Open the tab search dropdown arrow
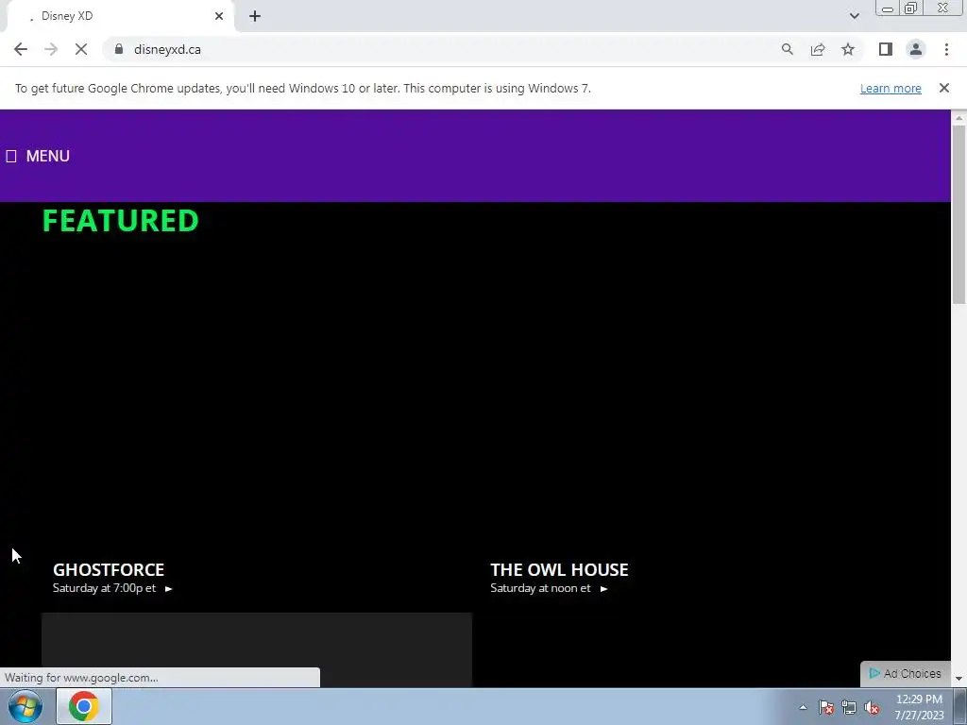The height and width of the screenshot is (725, 967). (854, 16)
